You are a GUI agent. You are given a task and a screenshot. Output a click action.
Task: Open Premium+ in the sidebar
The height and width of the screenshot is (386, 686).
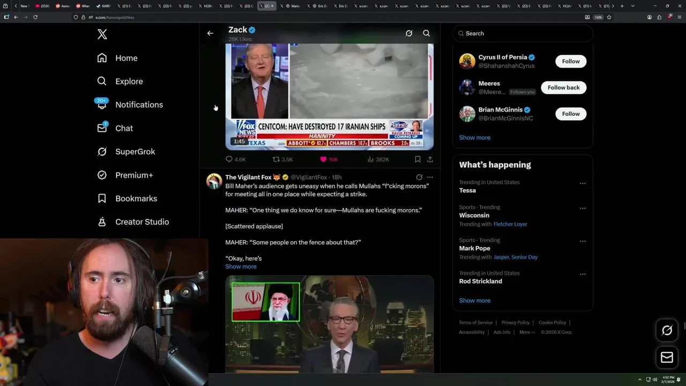pos(125,175)
